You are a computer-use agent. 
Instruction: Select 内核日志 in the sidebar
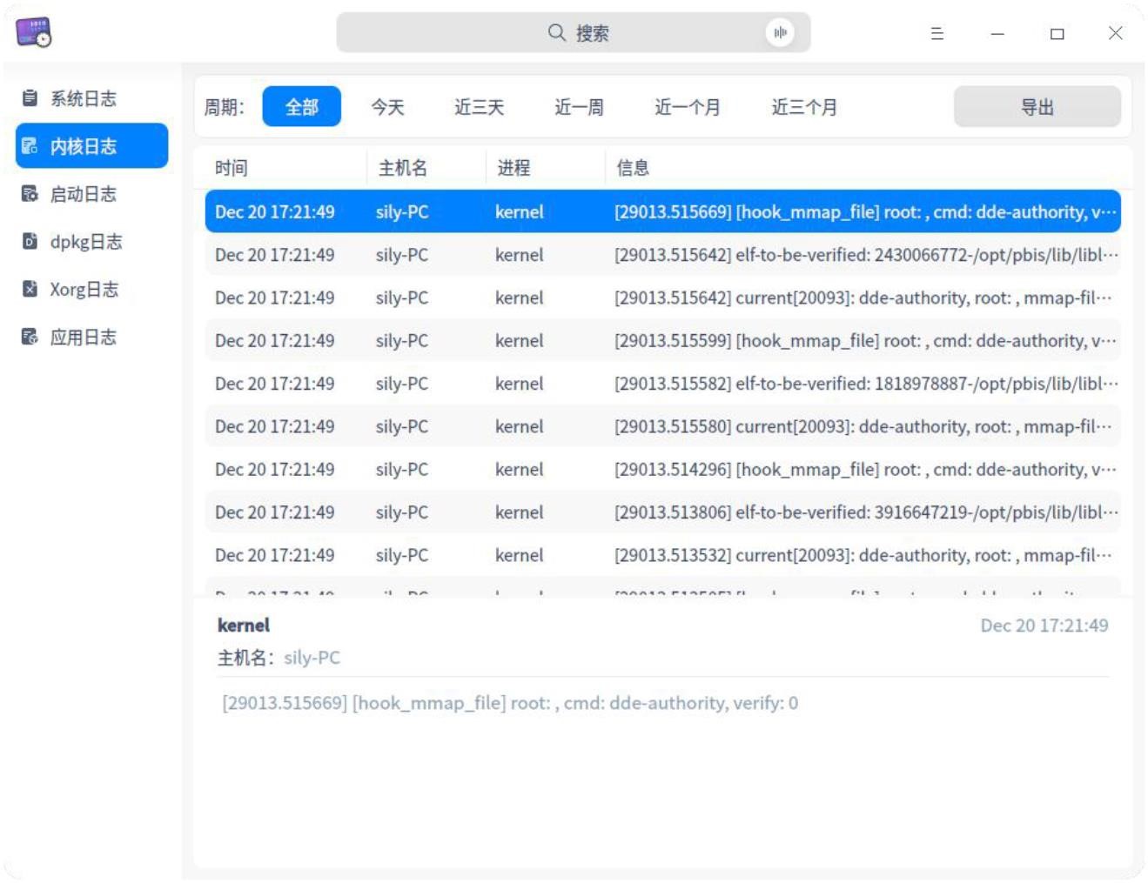tap(91, 146)
